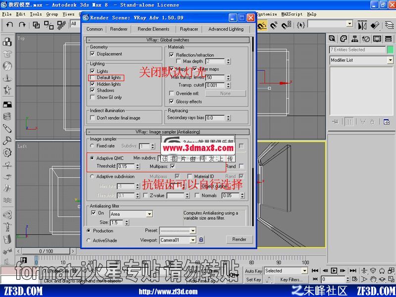Click the viewport lock icon beside Camera01

click(x=201, y=240)
